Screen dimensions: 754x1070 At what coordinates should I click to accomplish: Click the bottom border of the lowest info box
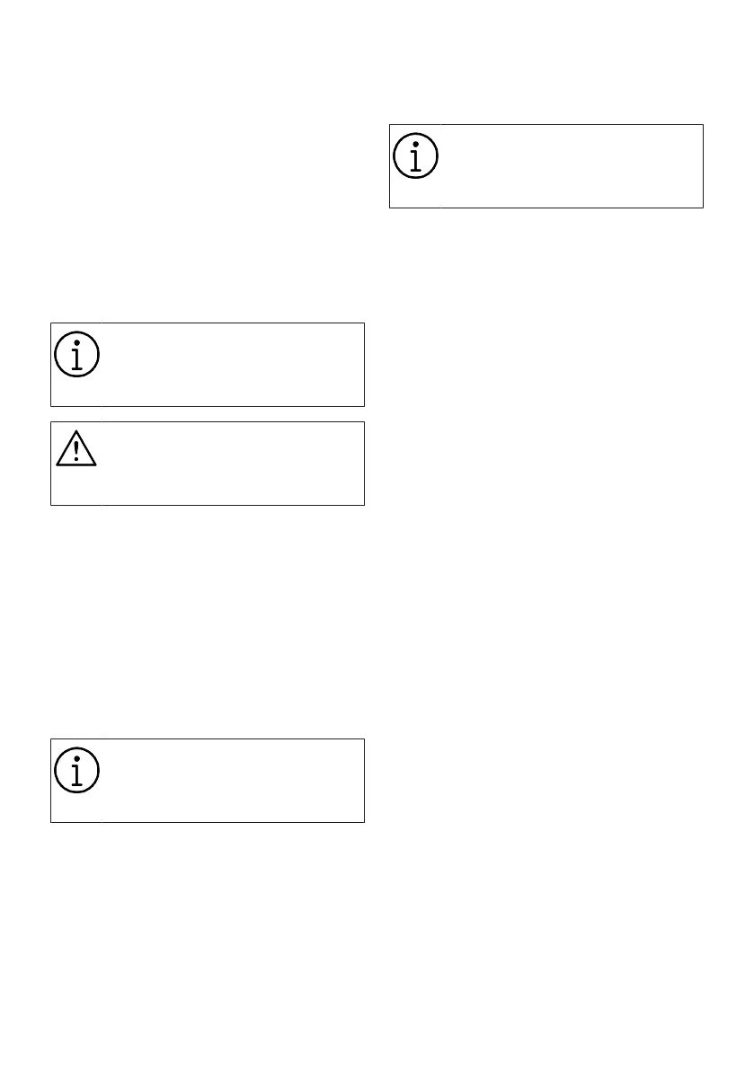(207, 822)
